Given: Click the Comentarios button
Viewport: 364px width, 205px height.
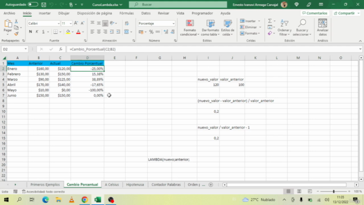Looking at the screenshot, I should 315,13.
